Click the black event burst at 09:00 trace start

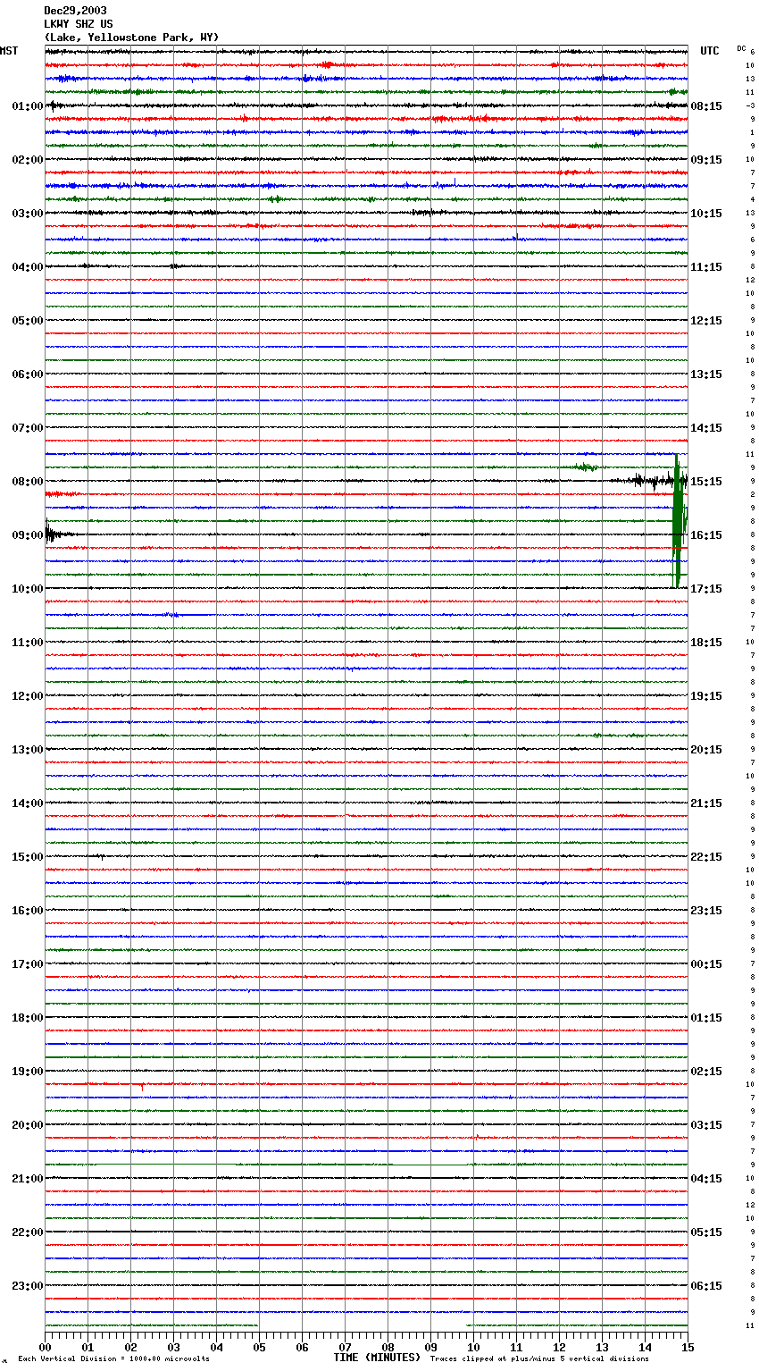coord(55,534)
